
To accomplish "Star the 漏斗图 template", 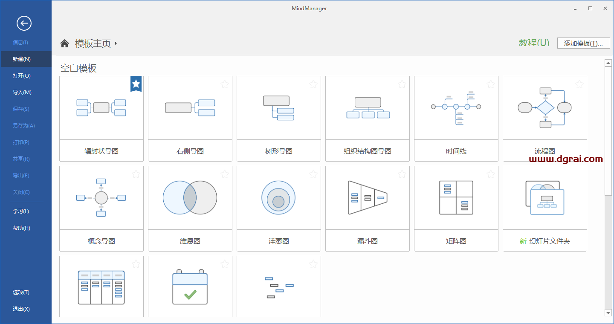I will pos(402,174).
